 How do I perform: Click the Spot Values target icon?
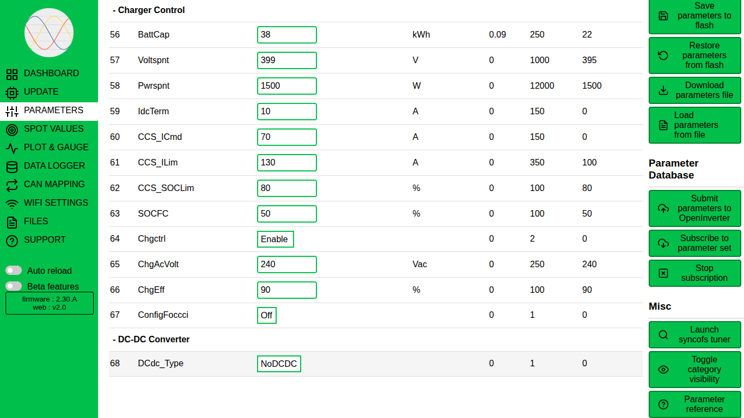tap(11, 130)
